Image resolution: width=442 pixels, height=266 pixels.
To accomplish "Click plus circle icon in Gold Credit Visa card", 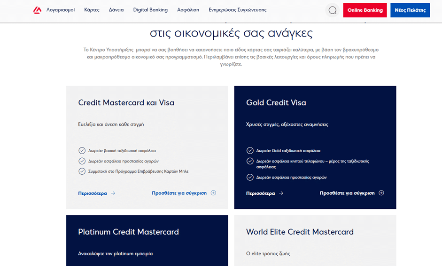I will [381, 193].
